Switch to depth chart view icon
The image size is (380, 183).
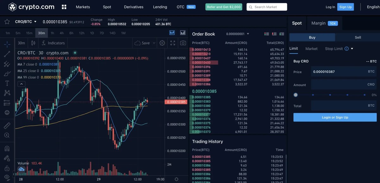pyautogui.click(x=183, y=33)
